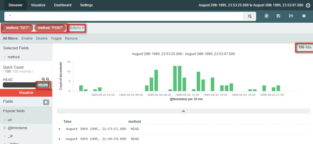Switch to the Visualize tab
The image size is (313, 144).
38,5
